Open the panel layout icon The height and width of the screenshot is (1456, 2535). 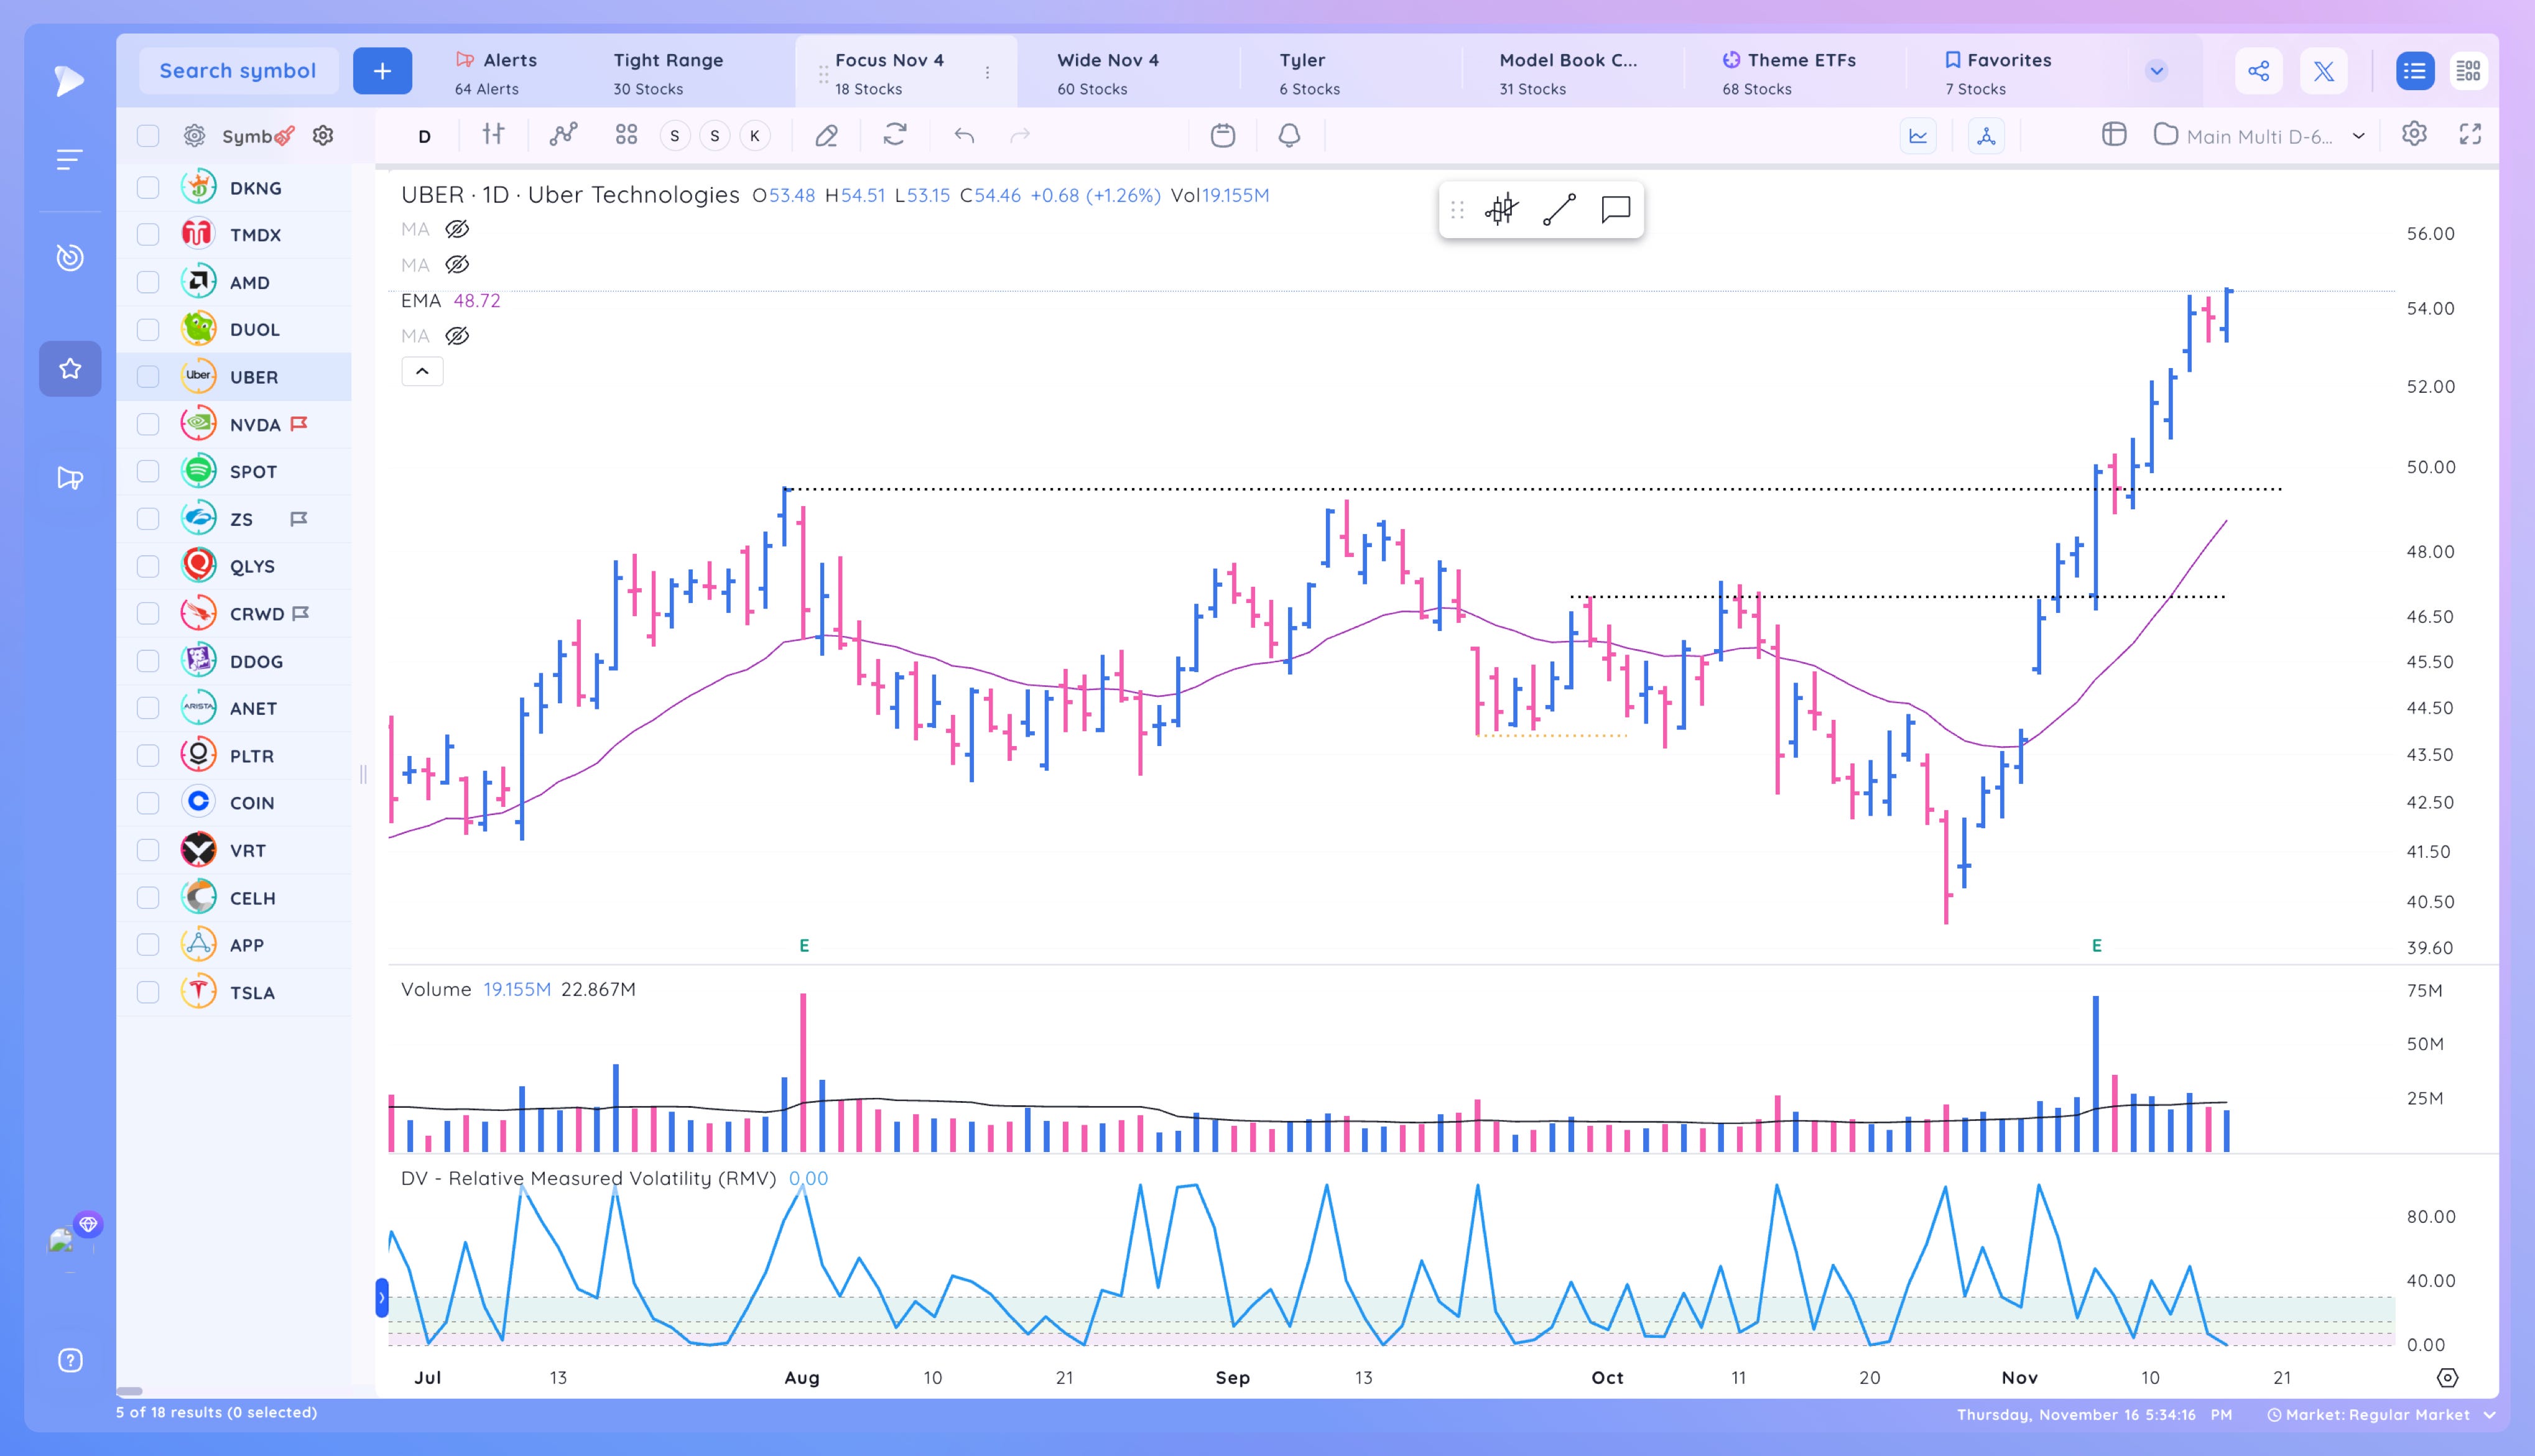click(2114, 134)
